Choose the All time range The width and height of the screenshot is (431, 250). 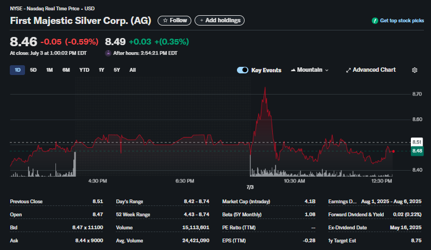[133, 70]
